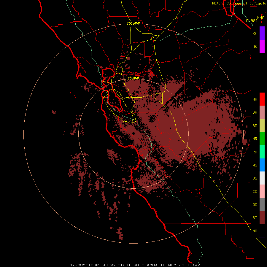Click the GR pinkish legend swatch
This screenshot has height=267, width=267.
262,112
